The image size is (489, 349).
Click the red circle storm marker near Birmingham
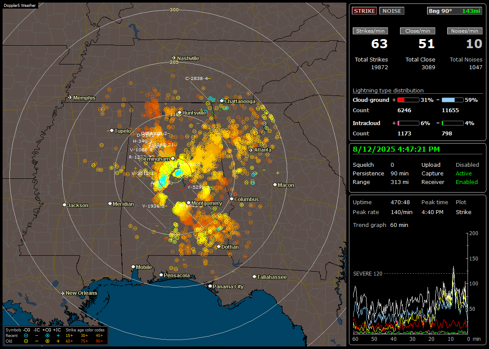[x=174, y=175]
